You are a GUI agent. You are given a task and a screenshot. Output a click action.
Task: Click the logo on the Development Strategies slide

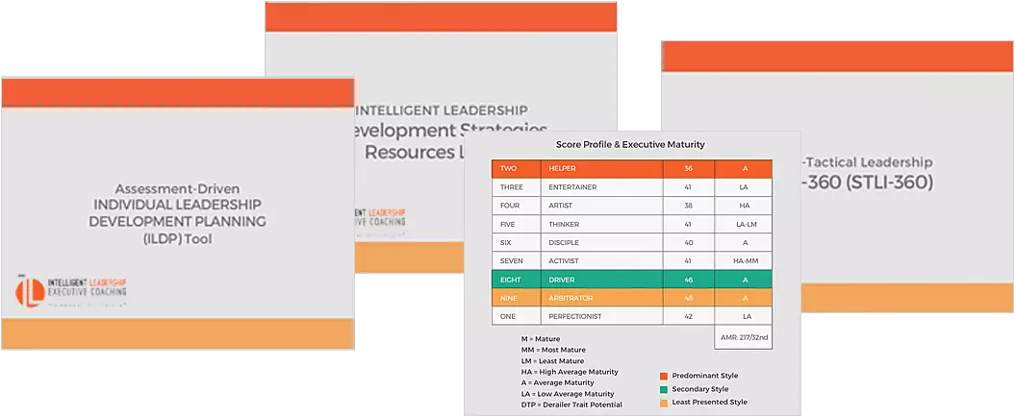coord(380,222)
